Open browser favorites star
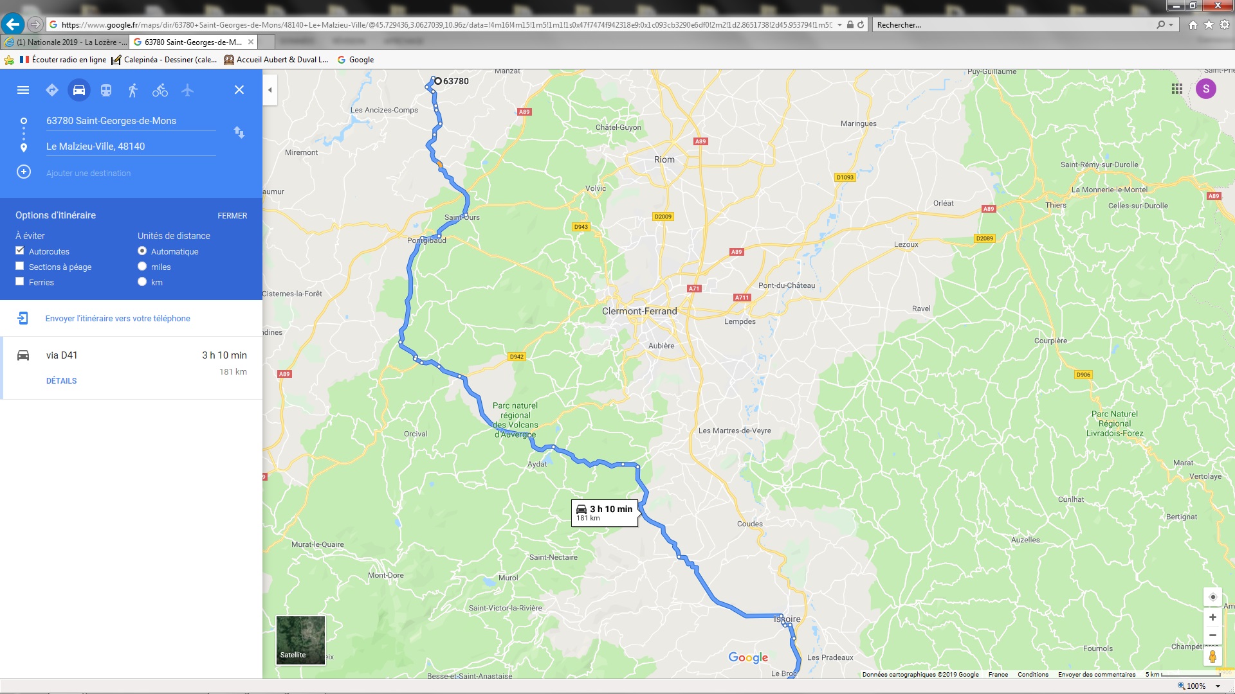The width and height of the screenshot is (1235, 694). (x=1209, y=24)
